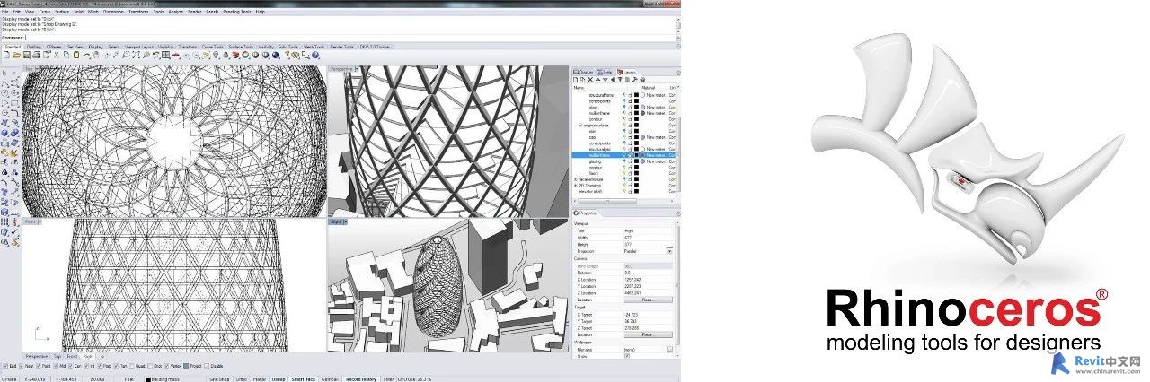Click the layer Tools hammer icon
1150x382 pixels.
pyautogui.click(x=634, y=79)
